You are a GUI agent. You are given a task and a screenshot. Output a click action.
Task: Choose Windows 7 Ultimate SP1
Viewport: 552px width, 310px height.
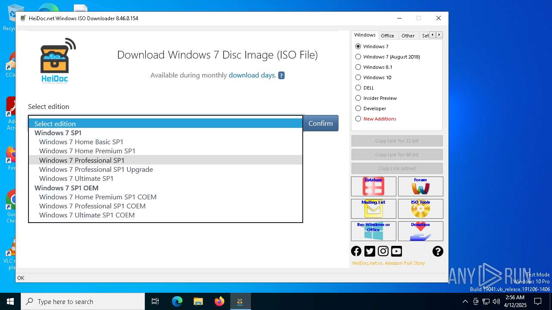[x=166, y=178]
